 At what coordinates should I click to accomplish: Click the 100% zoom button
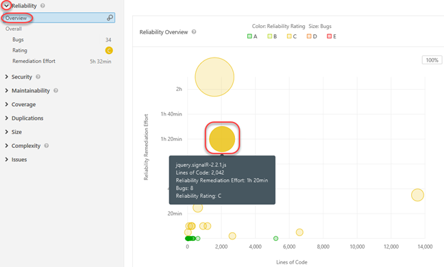click(x=432, y=60)
